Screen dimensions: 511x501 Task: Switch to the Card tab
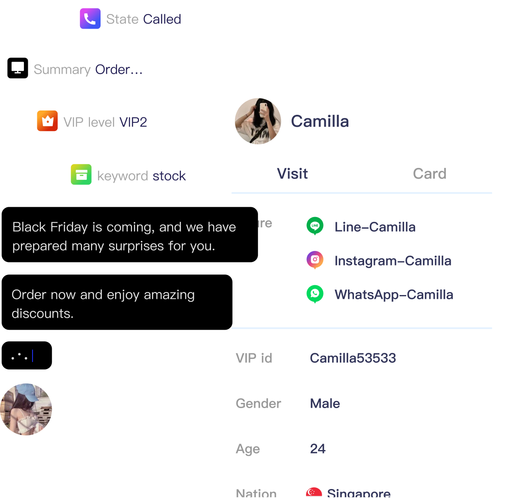click(x=430, y=173)
